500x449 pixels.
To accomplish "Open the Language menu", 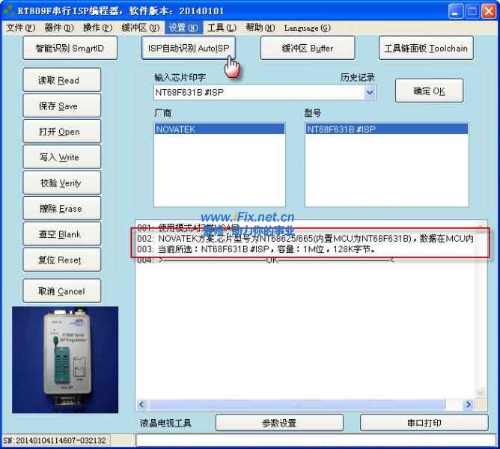I will [x=307, y=28].
